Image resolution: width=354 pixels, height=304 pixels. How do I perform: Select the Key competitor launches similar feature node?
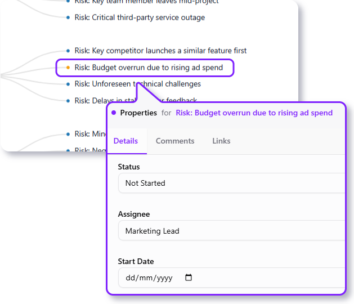pos(160,51)
